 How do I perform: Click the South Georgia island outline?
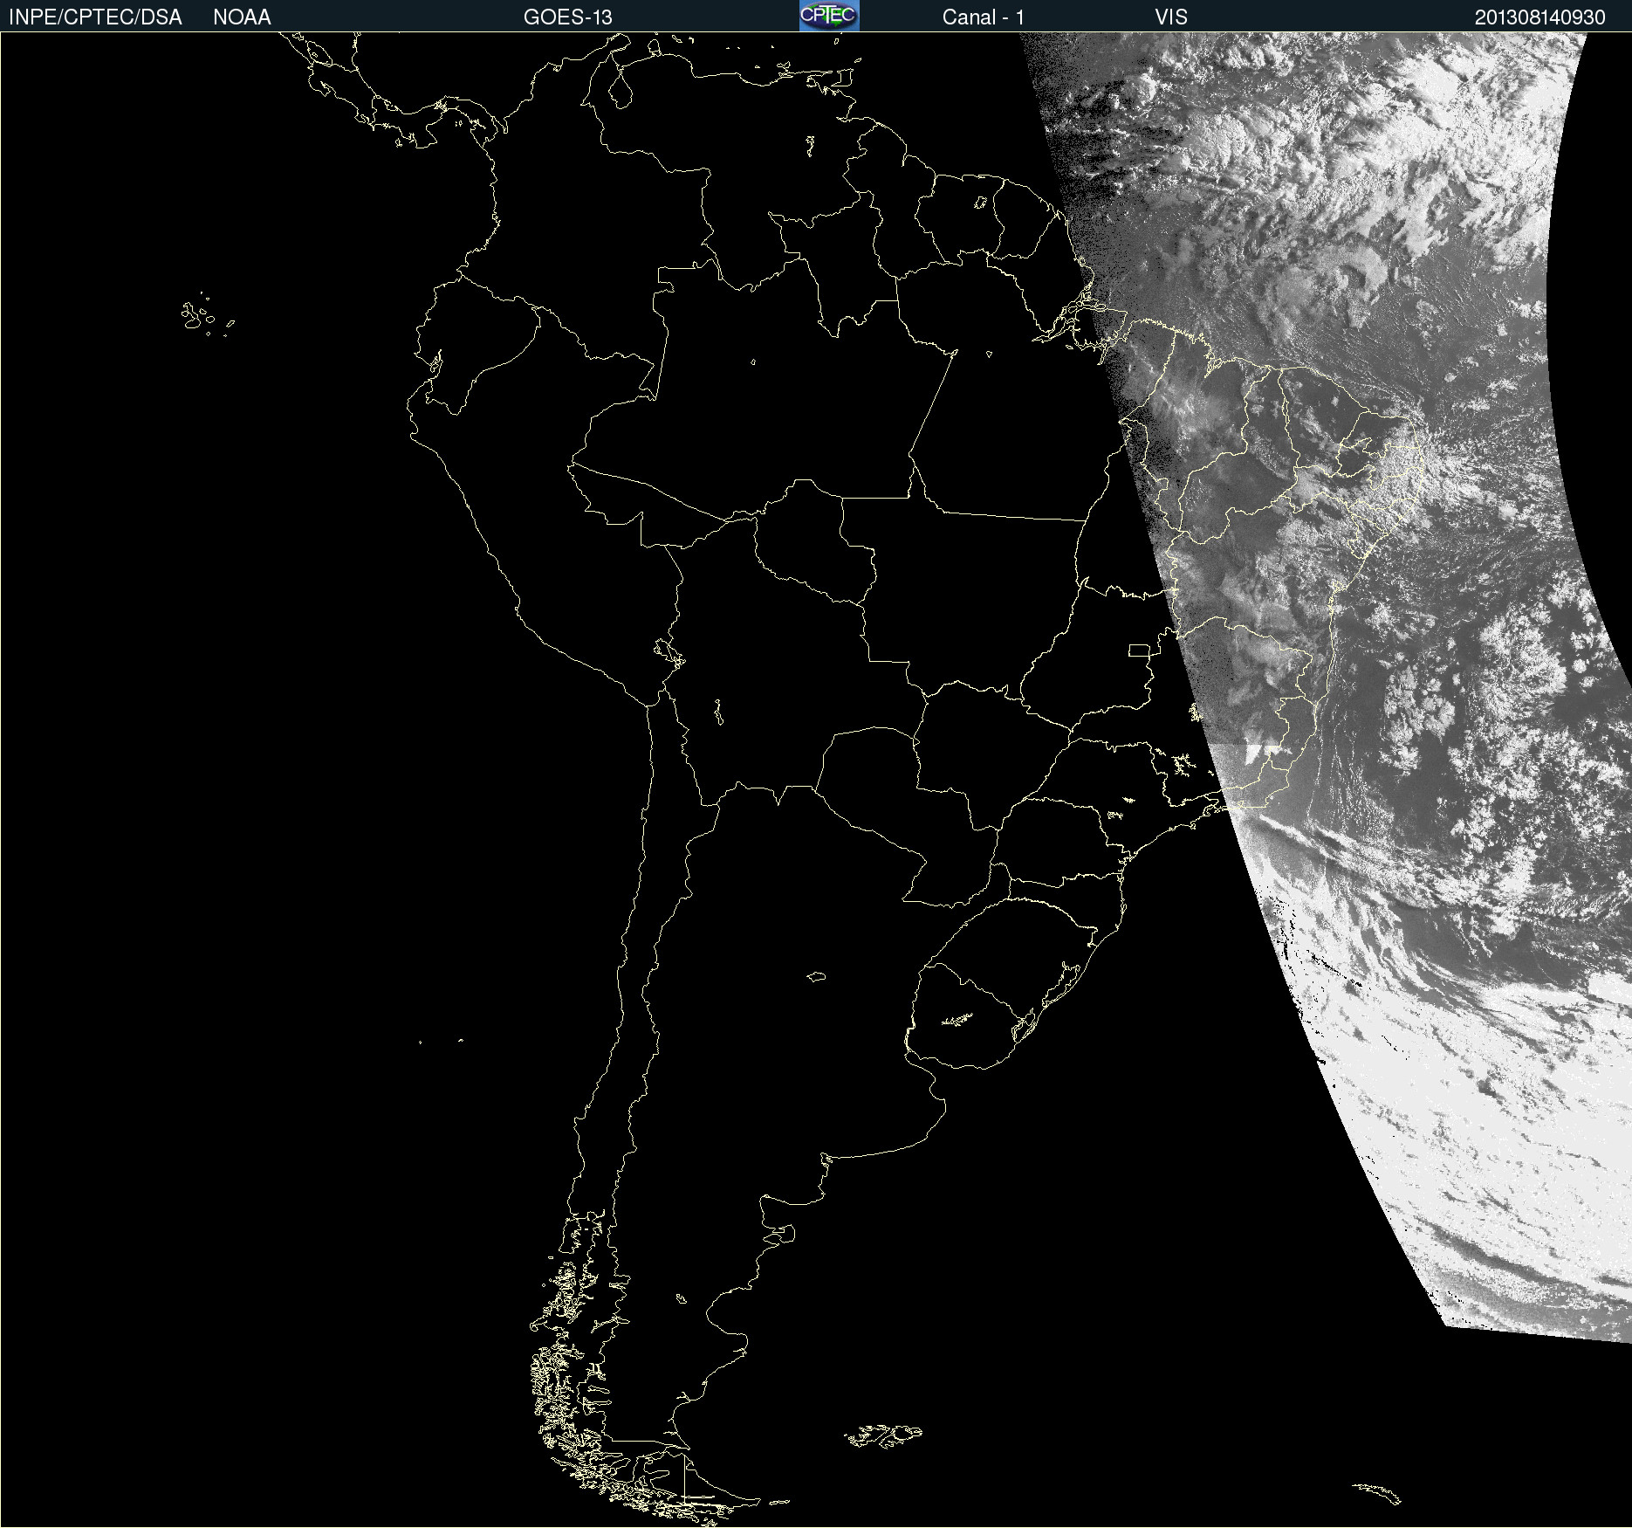point(1377,1492)
